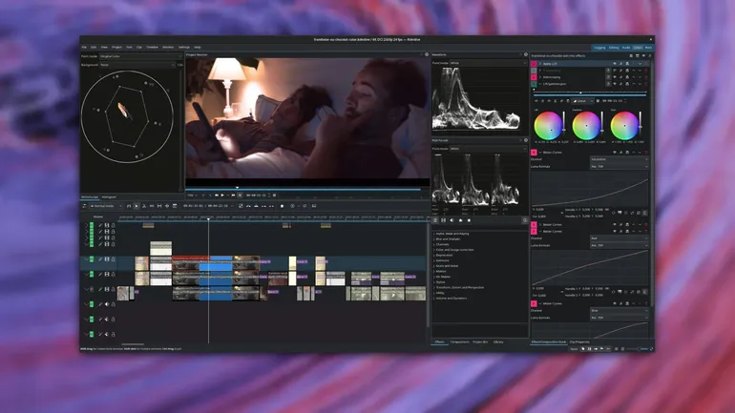Mute the first audio track speaker icon
The width and height of the screenshot is (735, 413).
click(x=106, y=304)
